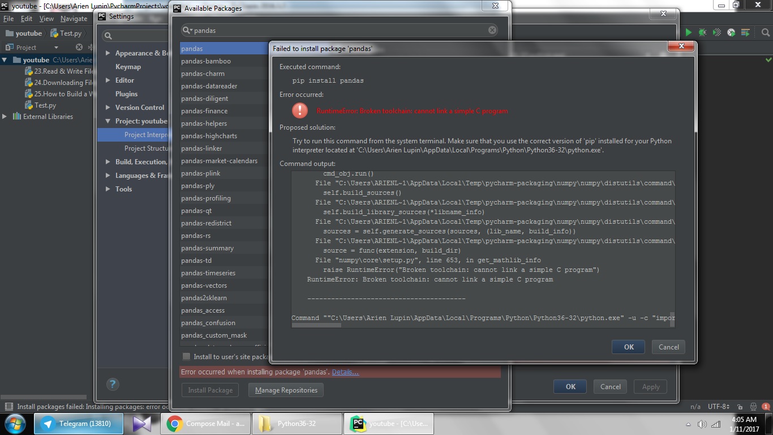
Task: Click the green inspection checkmark in editor
Action: point(768,59)
